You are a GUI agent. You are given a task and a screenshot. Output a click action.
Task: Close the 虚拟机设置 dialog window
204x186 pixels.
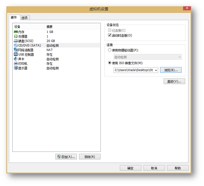[x=187, y=8]
